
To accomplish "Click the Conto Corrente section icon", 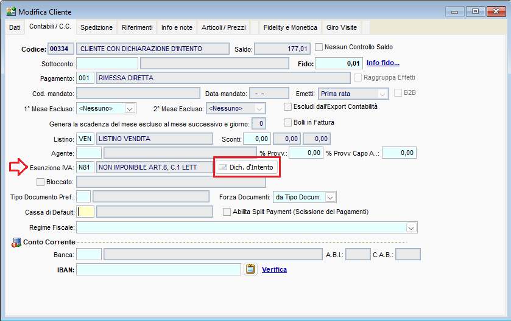I will coord(16,243).
